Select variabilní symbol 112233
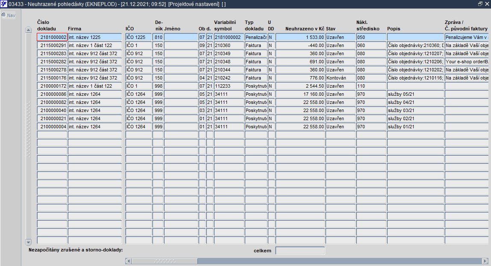This screenshot has height=266, width=491. click(x=229, y=86)
